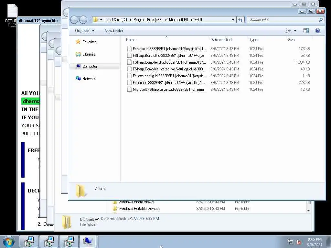The height and width of the screenshot is (248, 331).
Task: Select Libraries in navigation pane
Action: pyautogui.click(x=89, y=54)
